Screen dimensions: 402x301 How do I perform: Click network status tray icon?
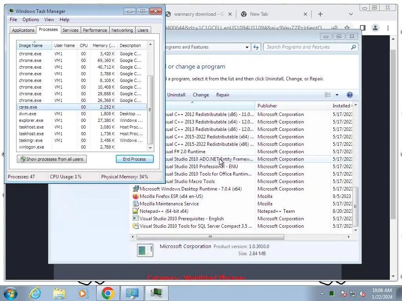pos(353,294)
